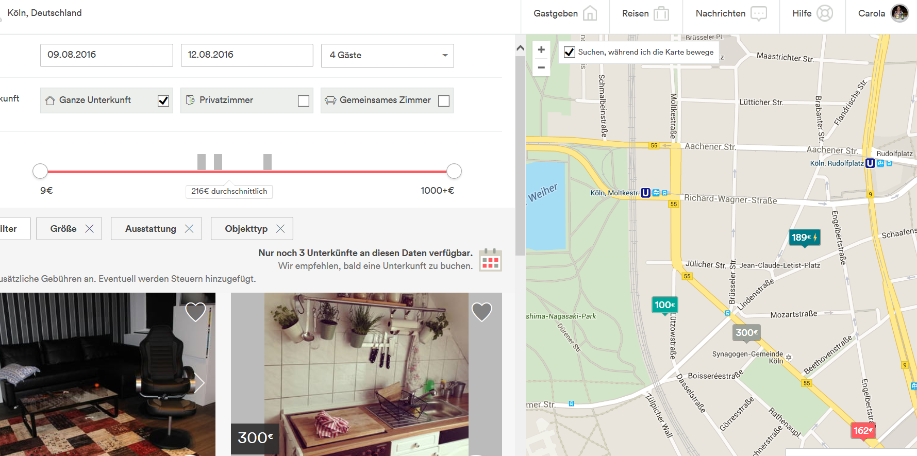Save the kitchen listing with heart icon

[482, 312]
